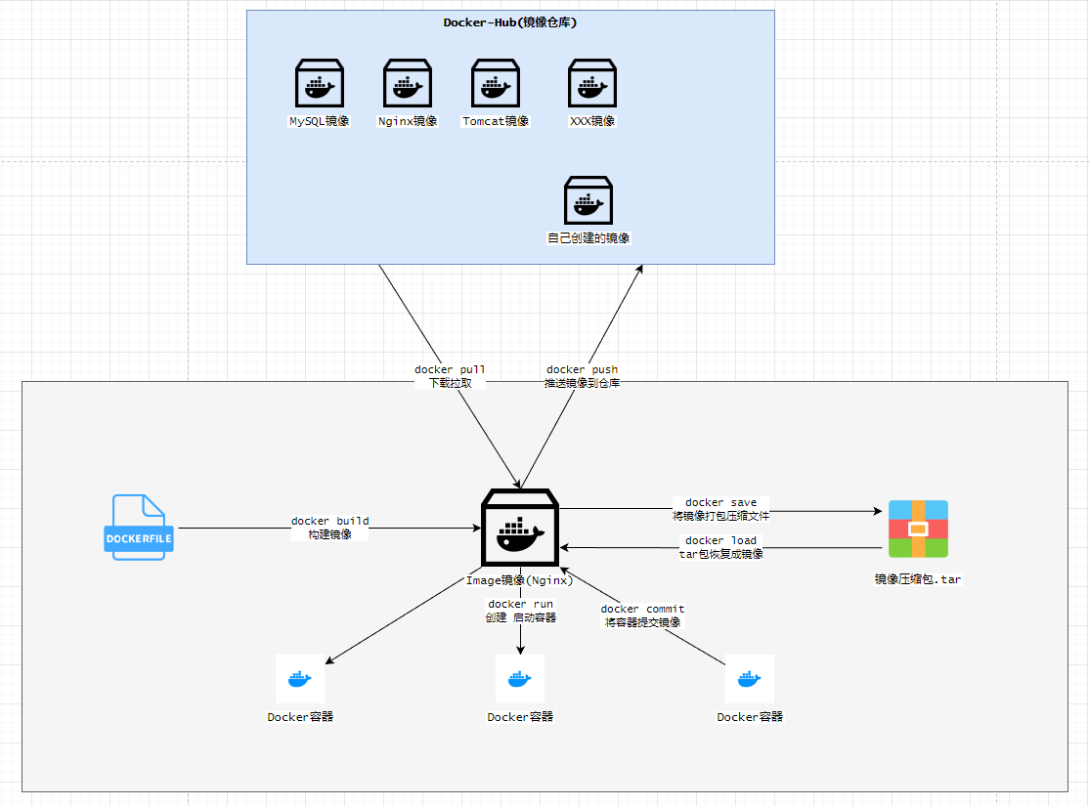Click the colorful tar archive icon
Screen dimensions: 1089x806
tap(918, 529)
